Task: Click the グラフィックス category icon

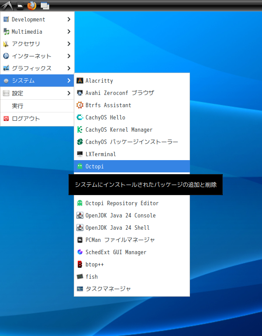Action: (x=6, y=68)
